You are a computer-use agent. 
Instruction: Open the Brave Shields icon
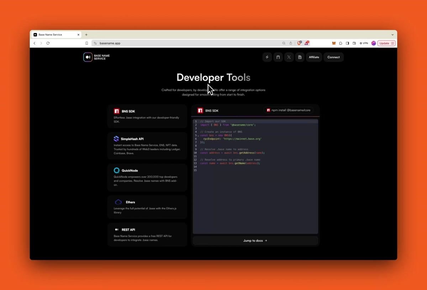pos(299,43)
